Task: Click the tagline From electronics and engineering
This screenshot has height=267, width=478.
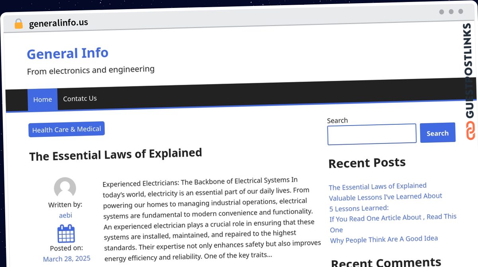Action: (x=91, y=70)
